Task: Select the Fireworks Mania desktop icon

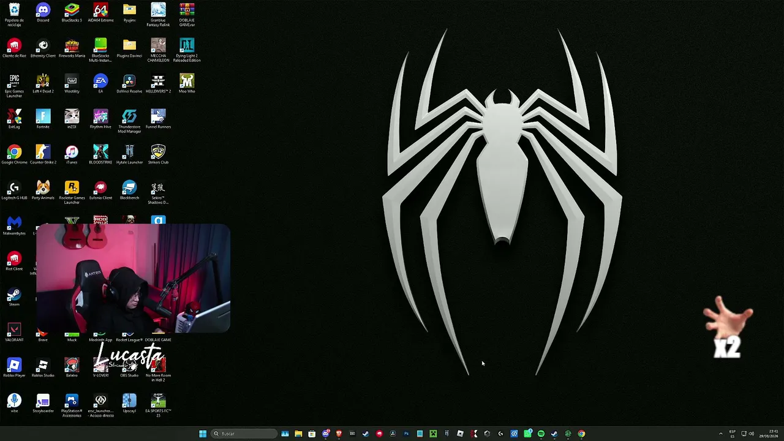Action: [x=72, y=48]
